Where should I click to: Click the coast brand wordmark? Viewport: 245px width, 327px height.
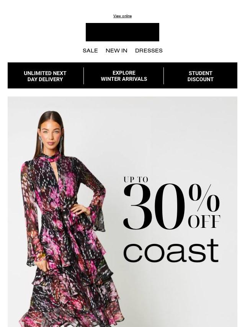tap(171, 250)
